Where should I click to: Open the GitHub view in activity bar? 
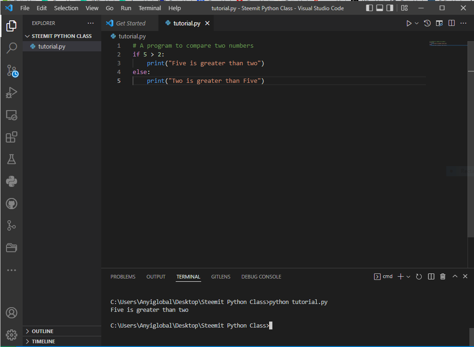tap(12, 204)
